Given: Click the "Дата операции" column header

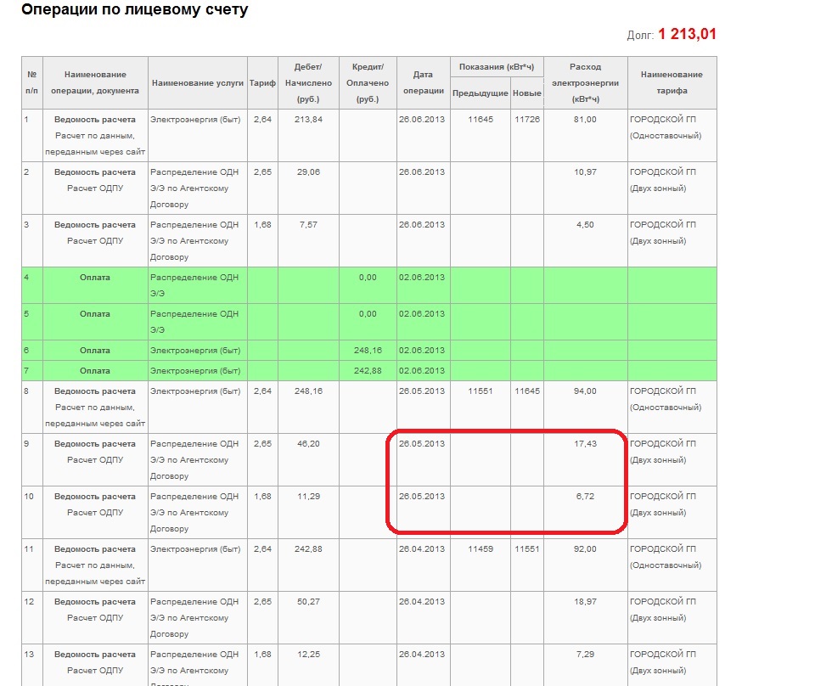Looking at the screenshot, I should click(423, 82).
